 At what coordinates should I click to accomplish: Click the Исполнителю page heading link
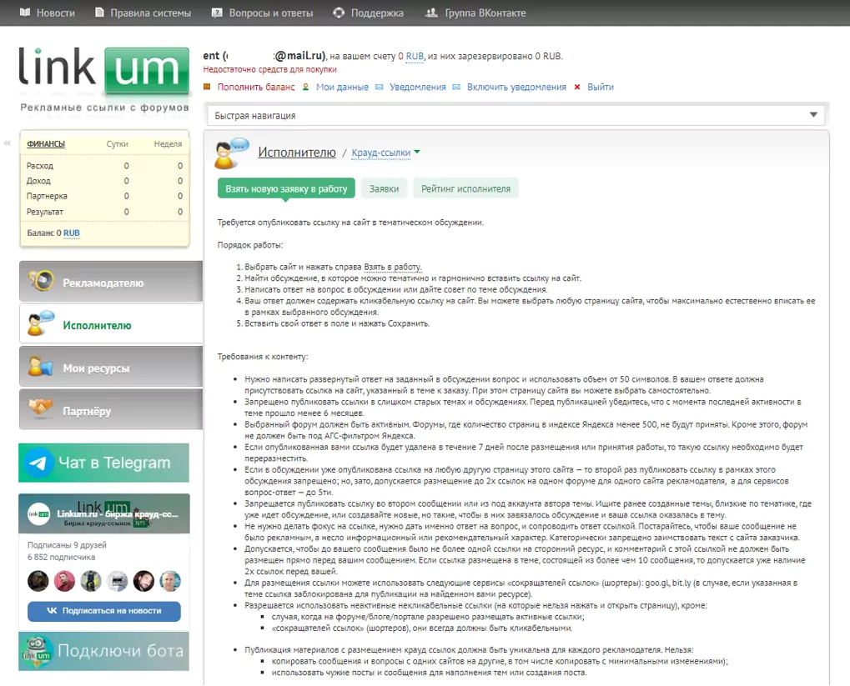297,153
